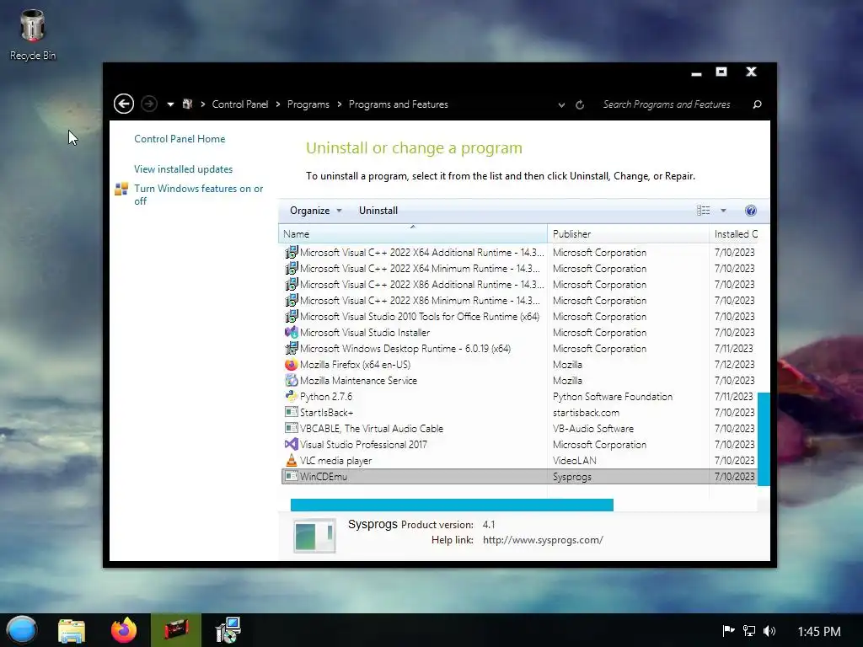Select Visual Studio 2010 Tools for Office icon
The image size is (863, 647).
(291, 317)
